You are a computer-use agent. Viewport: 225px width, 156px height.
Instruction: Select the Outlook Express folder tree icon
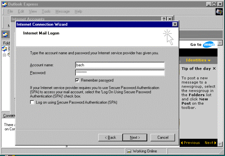click(4, 49)
